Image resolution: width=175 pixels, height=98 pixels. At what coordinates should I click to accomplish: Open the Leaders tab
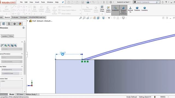click(5, 36)
